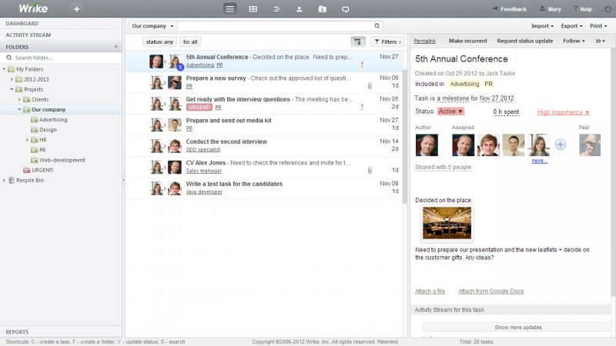Screen dimensions: 616x346
Task: Click the Attach a file link
Action: tap(430, 291)
